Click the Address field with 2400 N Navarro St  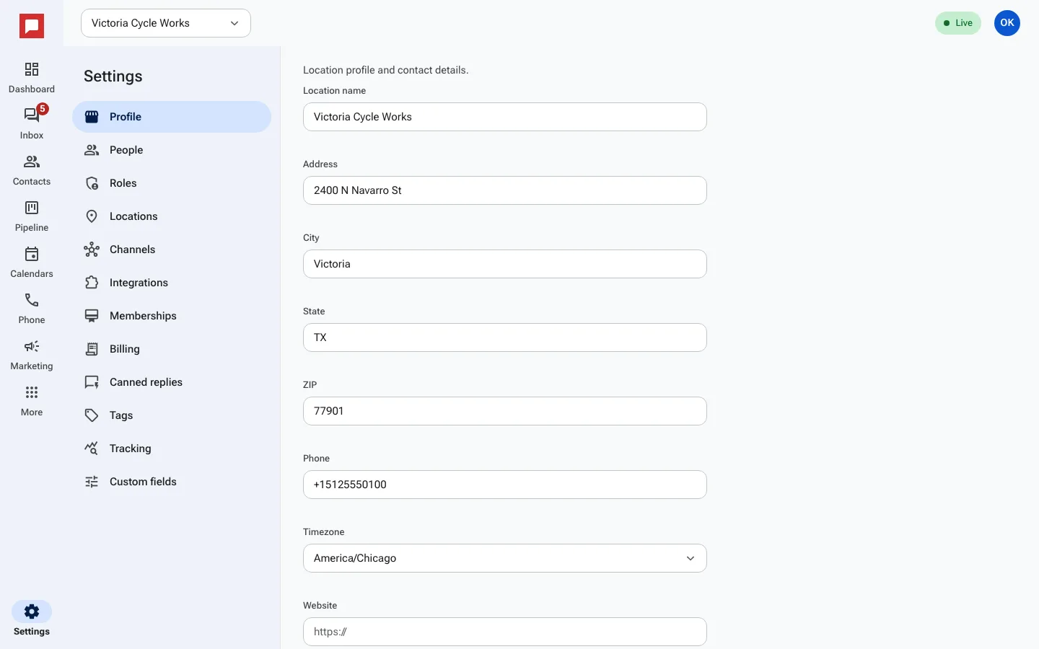(505, 190)
